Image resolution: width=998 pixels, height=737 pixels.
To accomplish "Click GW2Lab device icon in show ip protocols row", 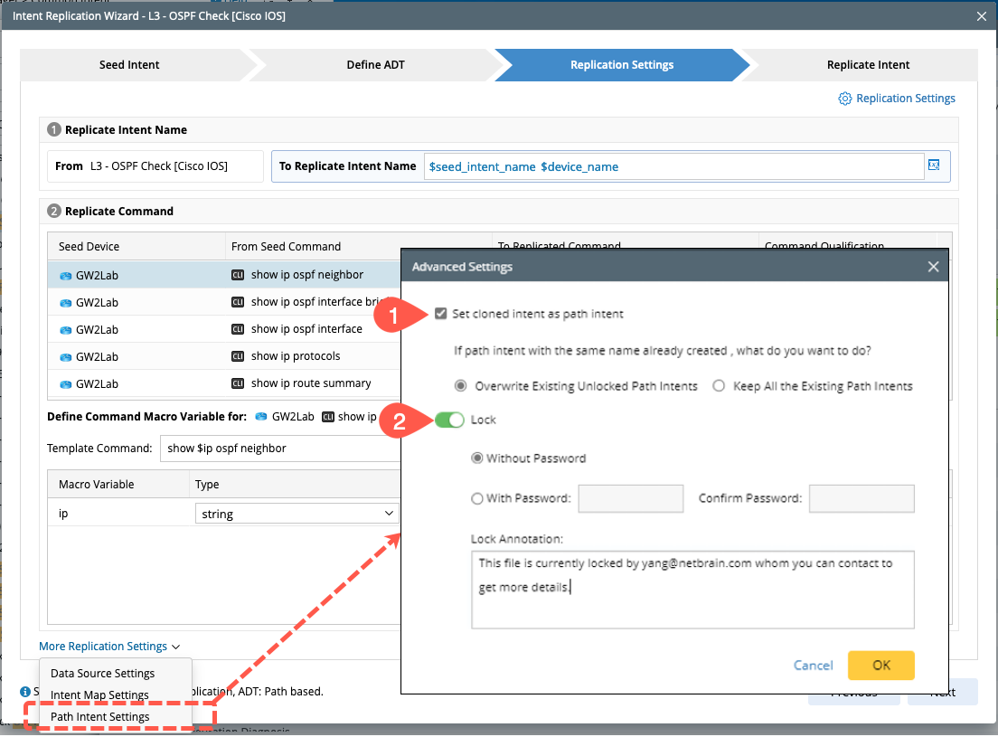I will pos(66,357).
